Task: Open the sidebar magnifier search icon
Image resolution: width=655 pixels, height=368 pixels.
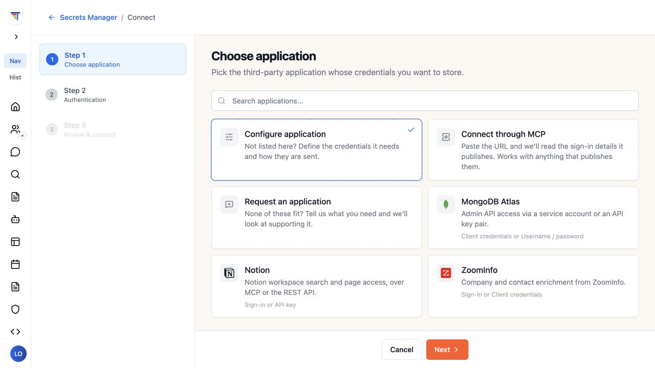Action: 15,174
